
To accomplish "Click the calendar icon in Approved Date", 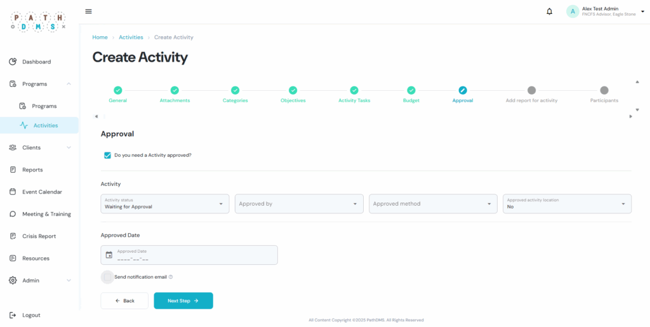I will click(x=109, y=255).
